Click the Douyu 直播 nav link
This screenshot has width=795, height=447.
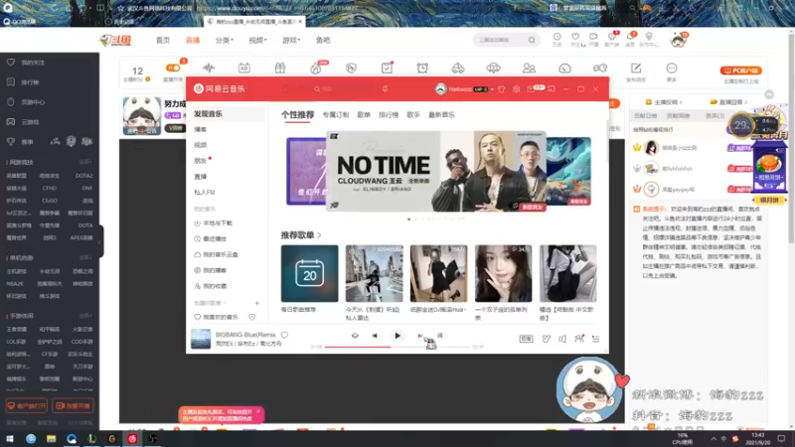pos(193,40)
